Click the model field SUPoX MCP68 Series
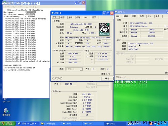Screen dimensions: 168x126 [143, 26]
